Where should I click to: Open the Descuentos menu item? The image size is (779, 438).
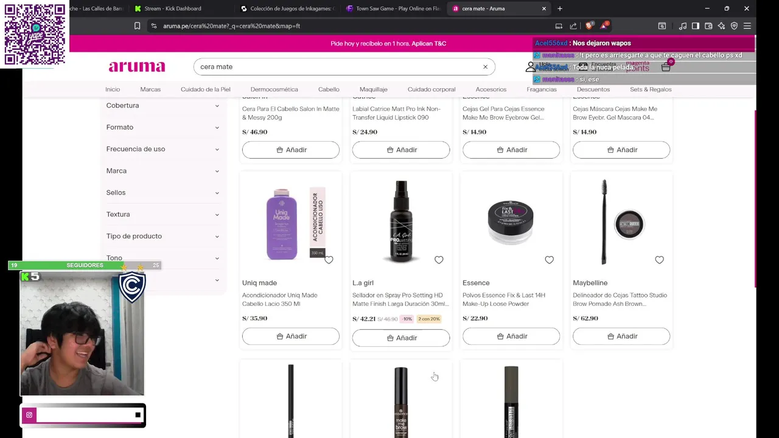[593, 89]
